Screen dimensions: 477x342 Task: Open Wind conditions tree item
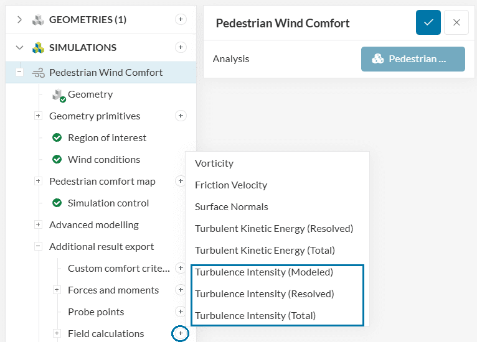coord(104,159)
